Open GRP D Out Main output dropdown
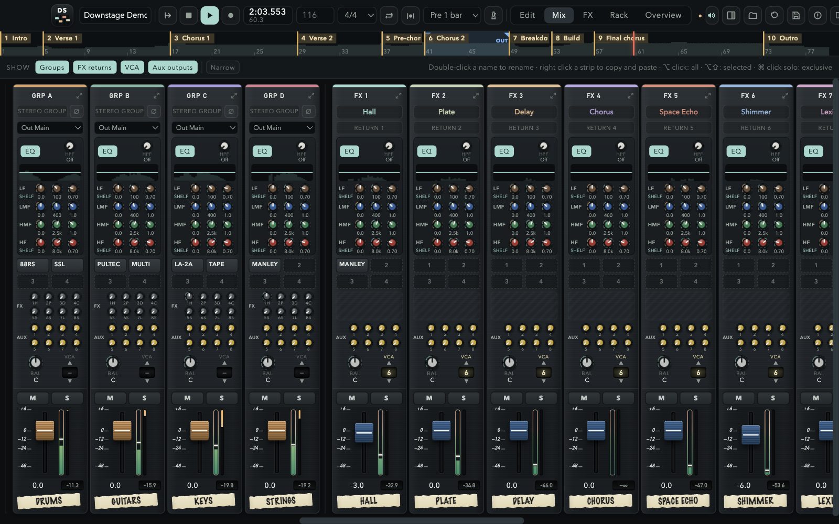This screenshot has width=839, height=524. 282,128
